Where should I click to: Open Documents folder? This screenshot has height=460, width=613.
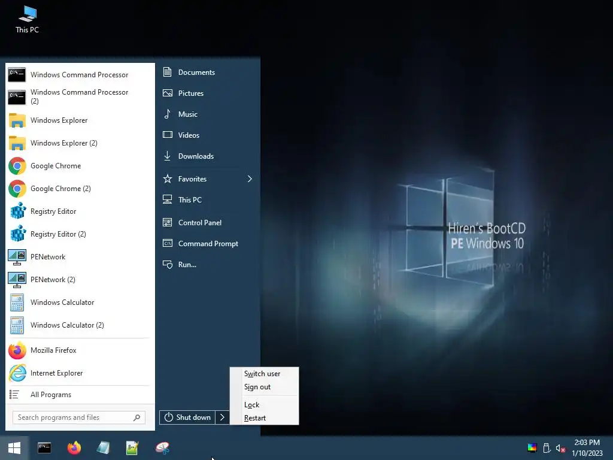pos(208,72)
